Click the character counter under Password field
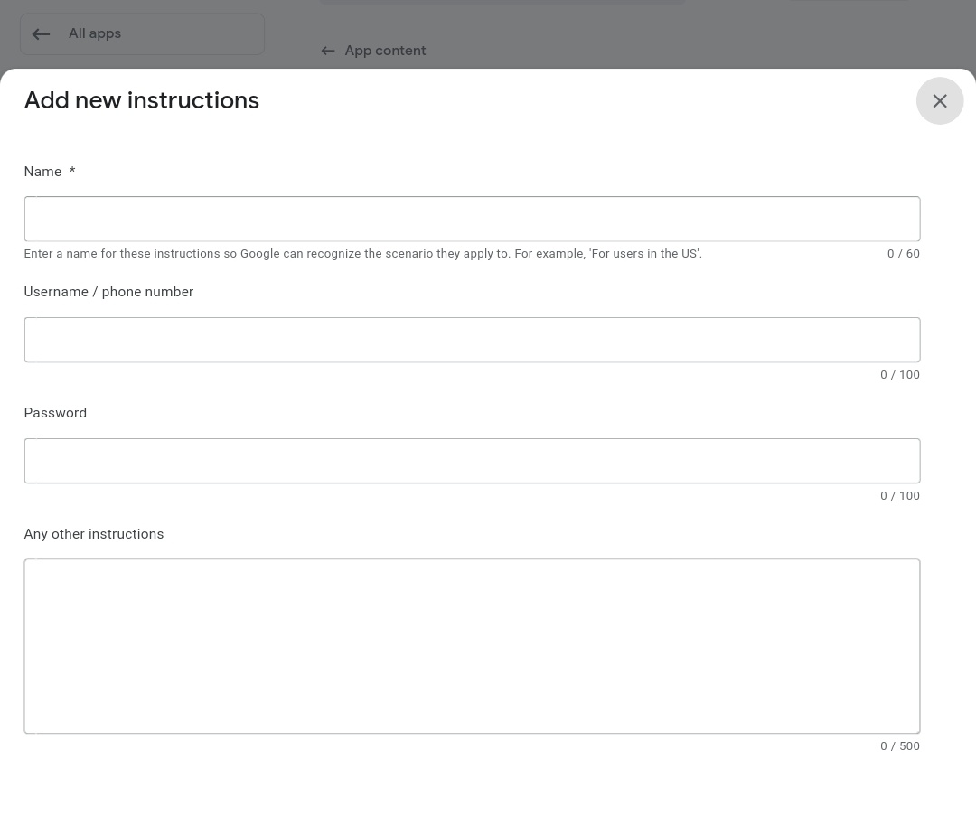The height and width of the screenshot is (825, 976). 899,496
